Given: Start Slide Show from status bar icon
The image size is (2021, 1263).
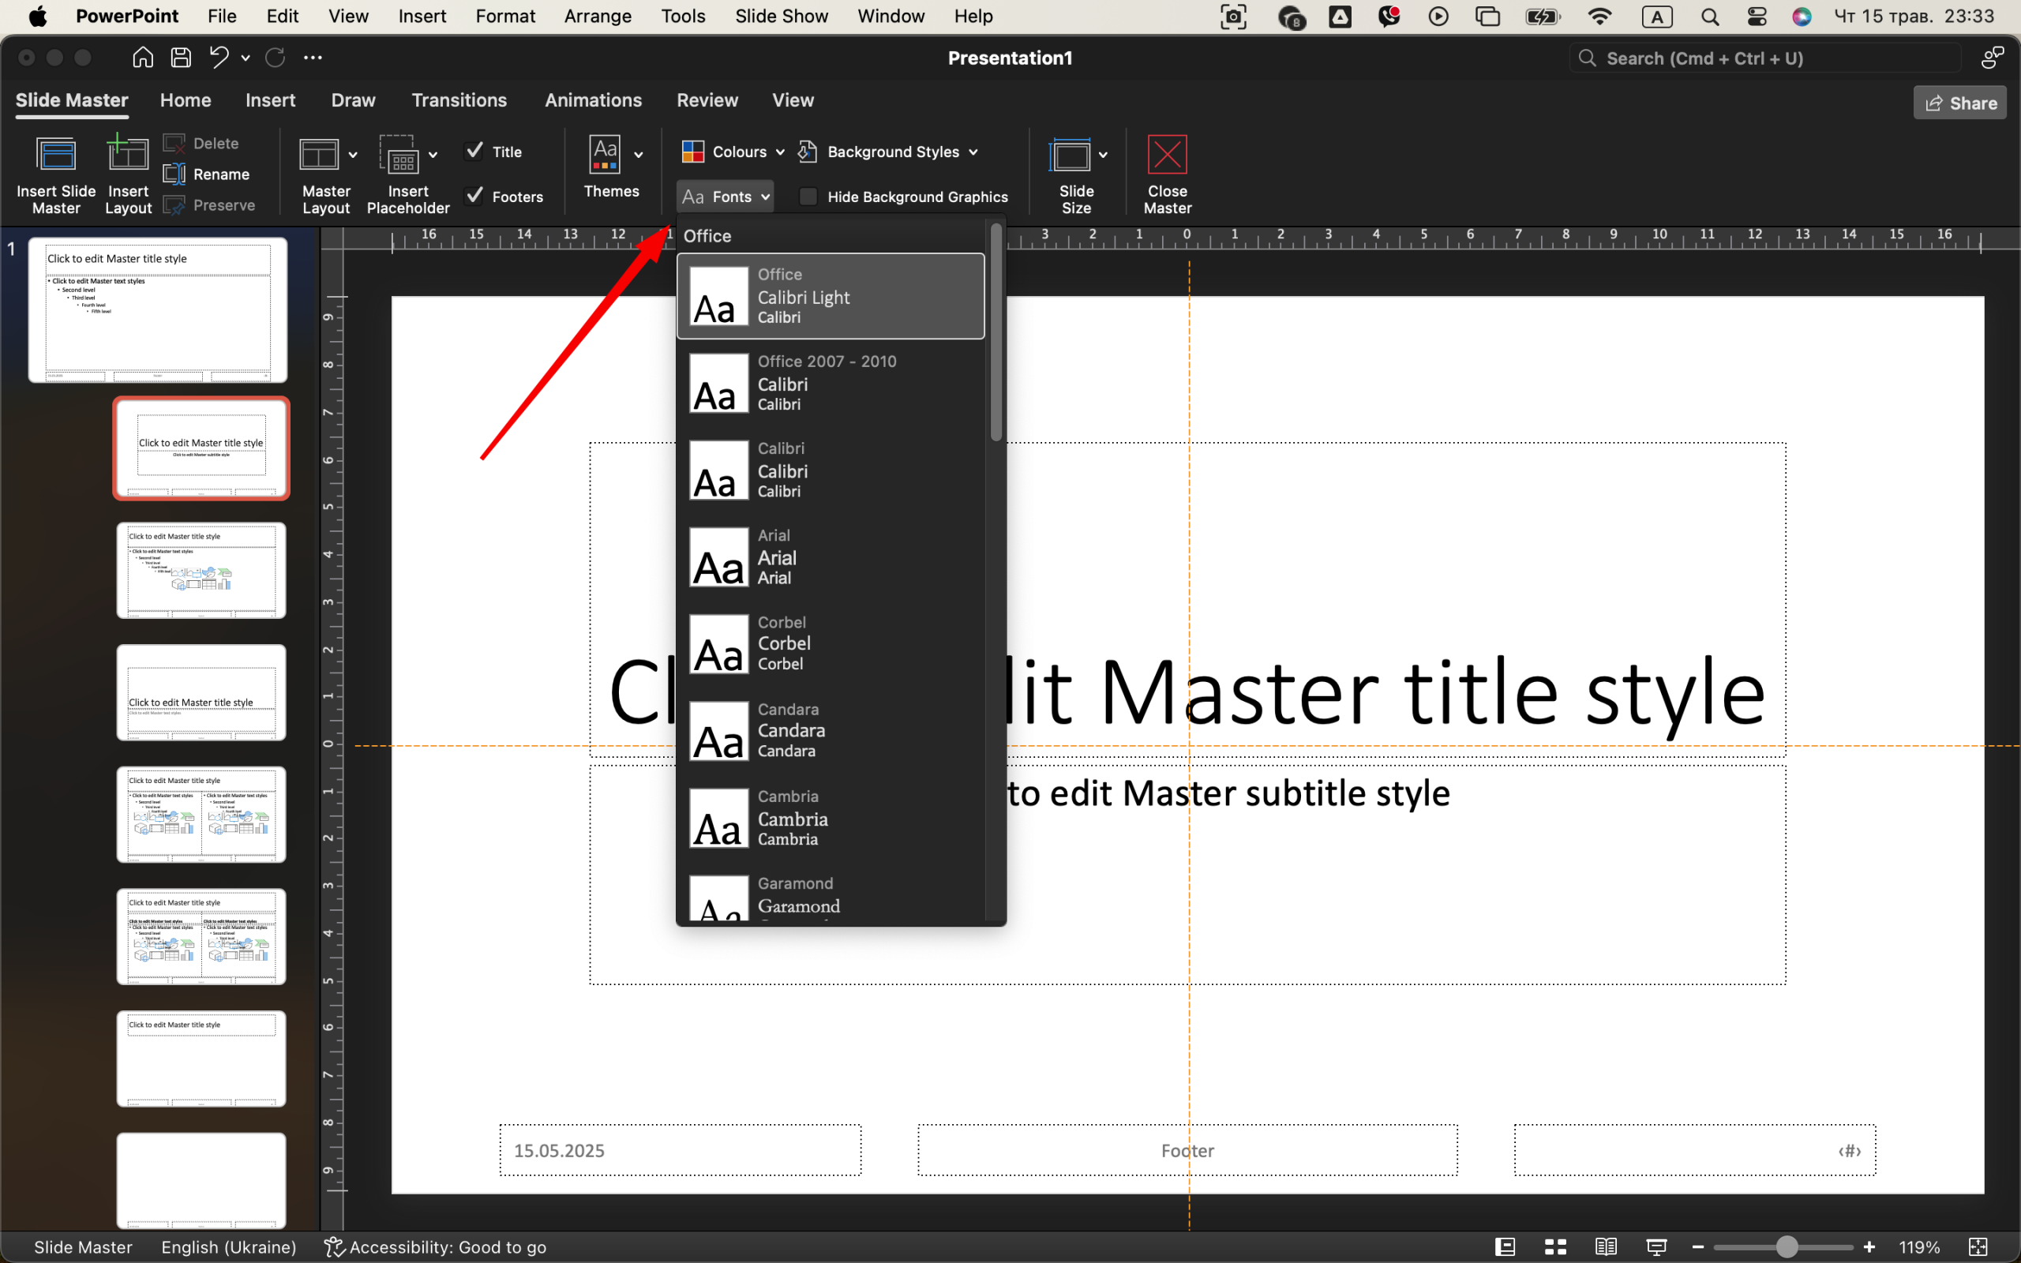Looking at the screenshot, I should coord(1656,1246).
